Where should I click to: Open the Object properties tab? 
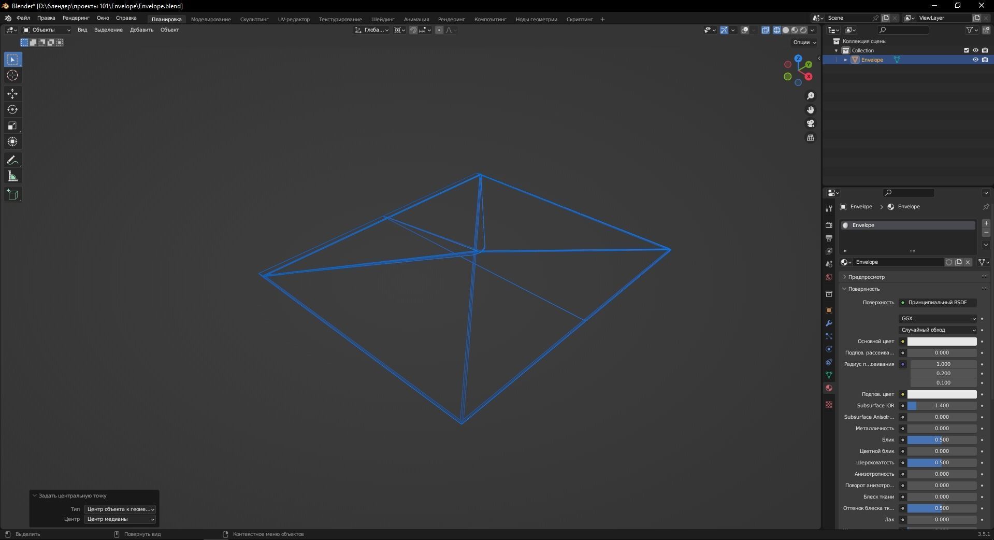[x=829, y=310]
